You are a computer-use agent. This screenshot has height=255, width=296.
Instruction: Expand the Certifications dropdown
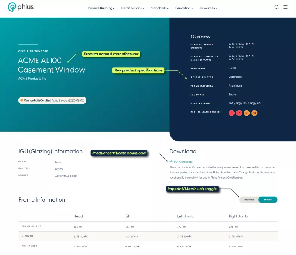tap(132, 8)
